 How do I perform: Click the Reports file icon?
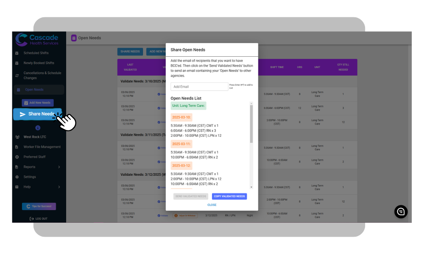[17, 167]
